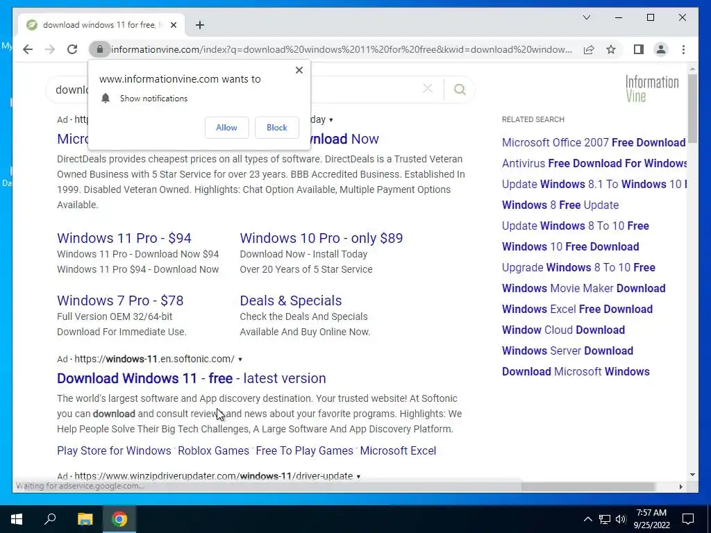
Task: Open Chrome tab search chevron
Action: coord(586,17)
